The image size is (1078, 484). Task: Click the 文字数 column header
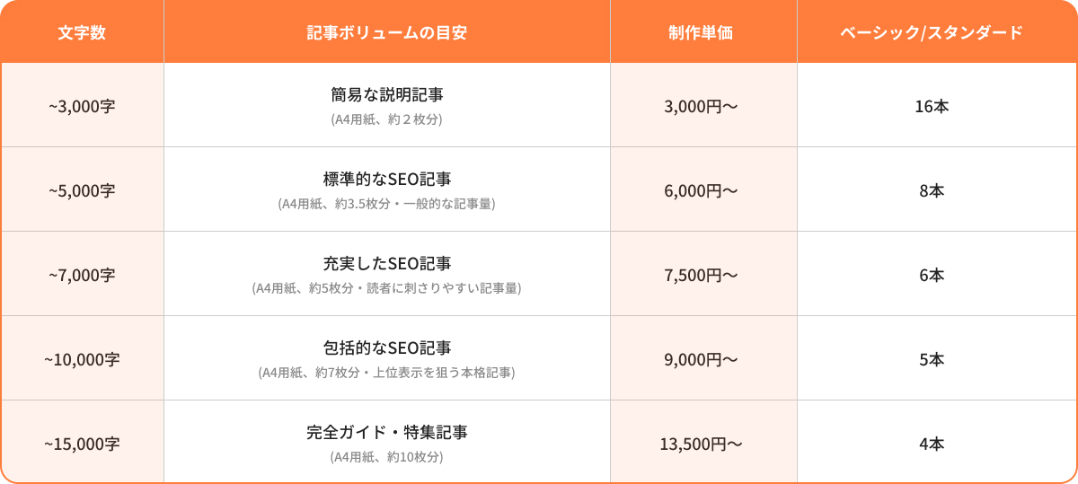pos(82,32)
